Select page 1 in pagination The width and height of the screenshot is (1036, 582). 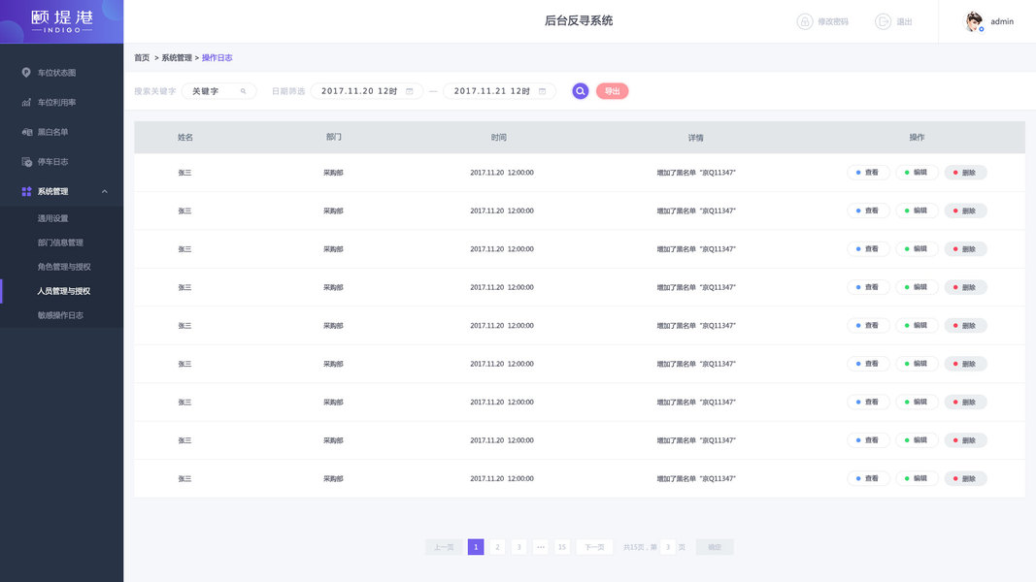(476, 547)
